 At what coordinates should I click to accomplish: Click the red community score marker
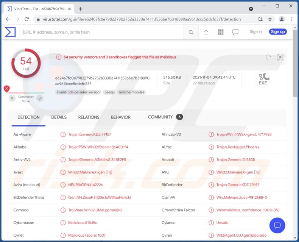[x=7, y=89]
